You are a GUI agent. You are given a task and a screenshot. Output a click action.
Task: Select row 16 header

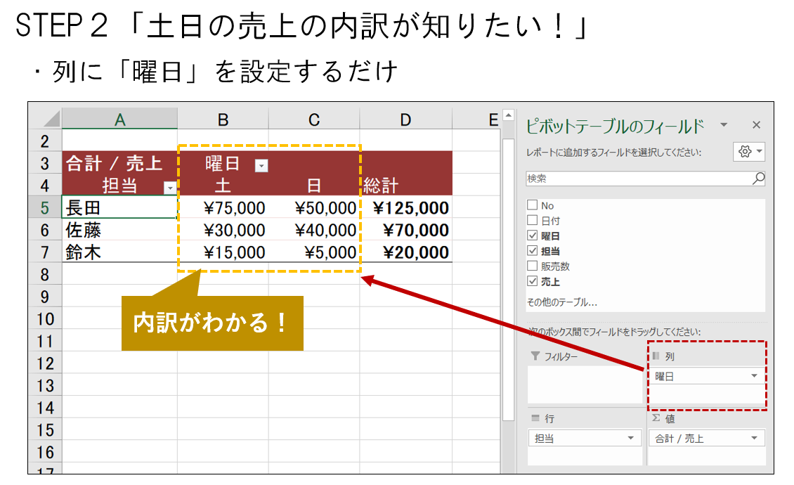pos(45,452)
